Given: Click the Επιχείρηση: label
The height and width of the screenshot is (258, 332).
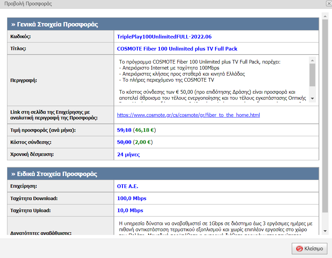Looking at the screenshot, I should pyautogui.click(x=23, y=186).
